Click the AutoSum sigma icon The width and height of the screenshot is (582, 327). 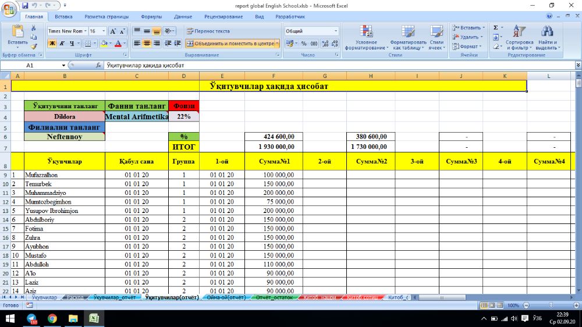[495, 28]
